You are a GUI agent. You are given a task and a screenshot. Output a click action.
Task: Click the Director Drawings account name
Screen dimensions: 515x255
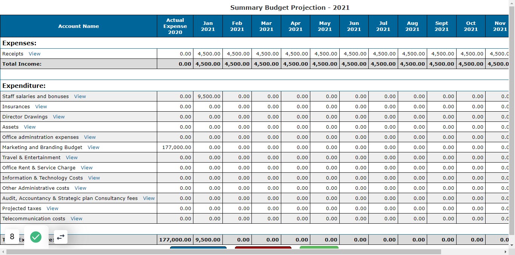pyautogui.click(x=25, y=117)
